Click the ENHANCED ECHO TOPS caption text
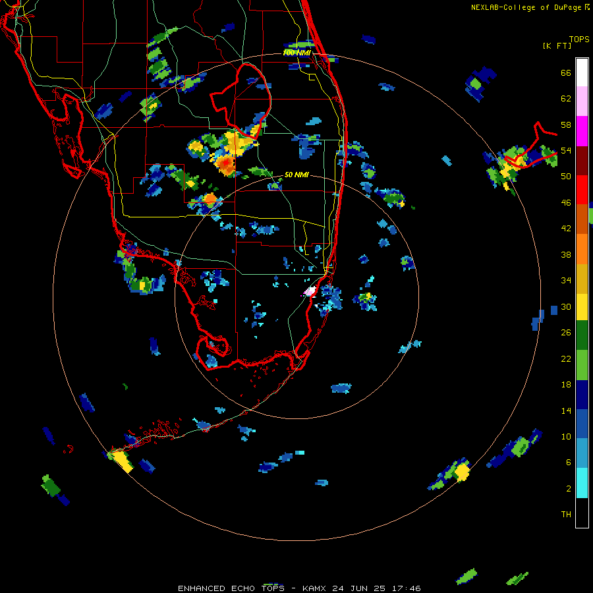 point(231,588)
